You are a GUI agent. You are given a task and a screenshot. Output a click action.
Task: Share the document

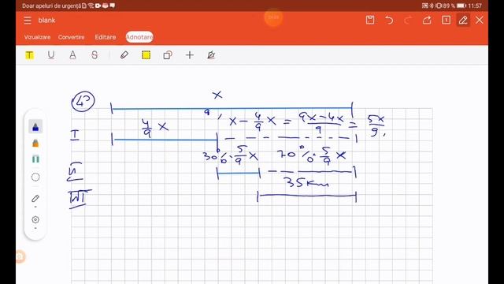(x=427, y=21)
